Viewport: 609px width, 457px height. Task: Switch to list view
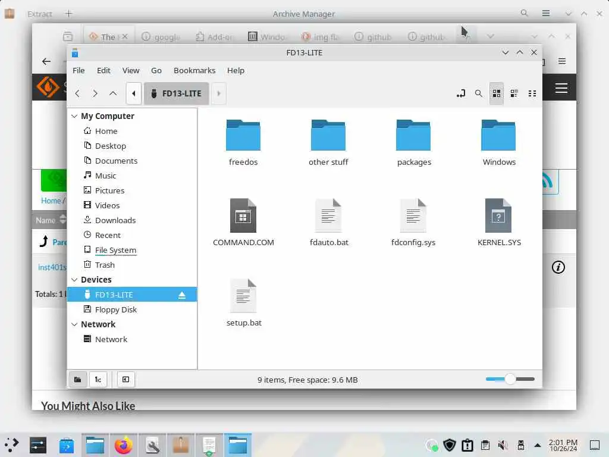click(x=514, y=93)
